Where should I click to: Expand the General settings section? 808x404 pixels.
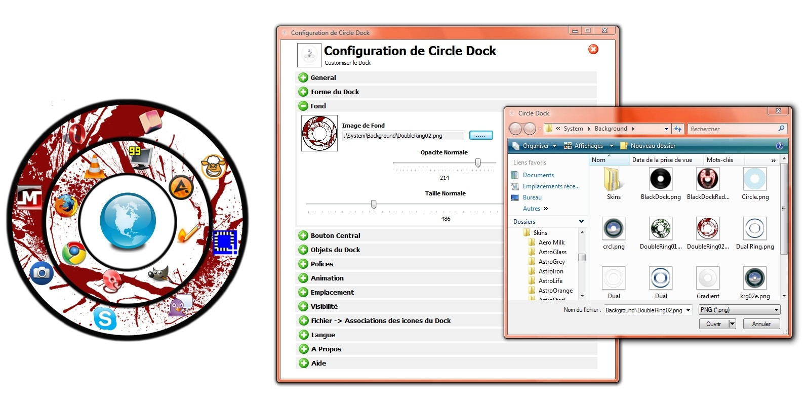coord(303,77)
